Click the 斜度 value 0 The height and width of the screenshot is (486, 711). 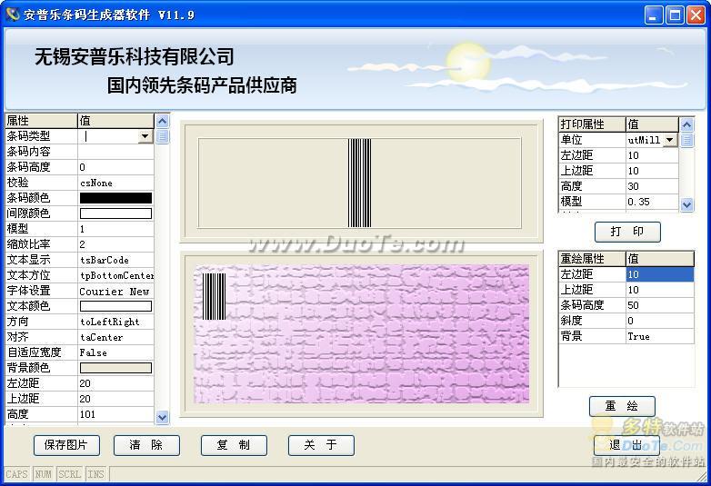660,321
